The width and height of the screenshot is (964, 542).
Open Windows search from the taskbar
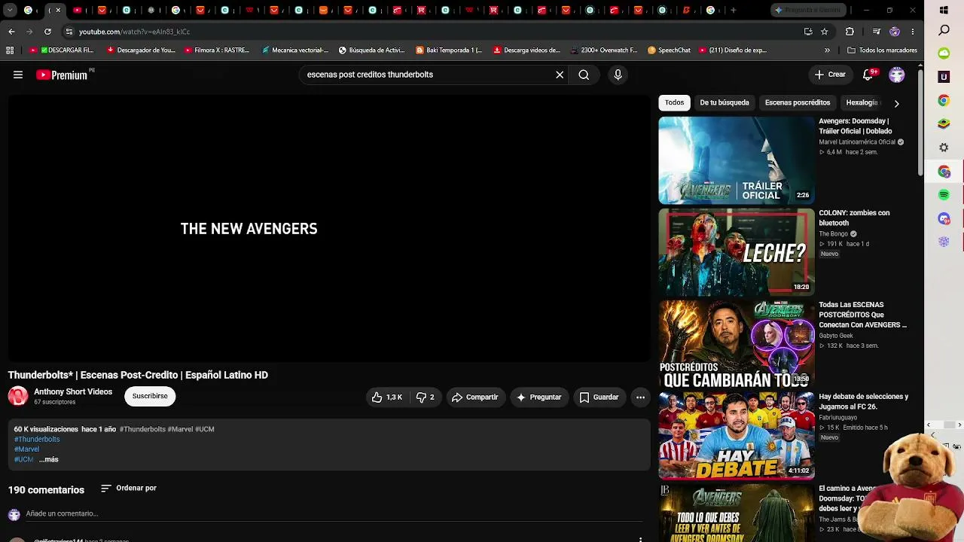coord(944,31)
